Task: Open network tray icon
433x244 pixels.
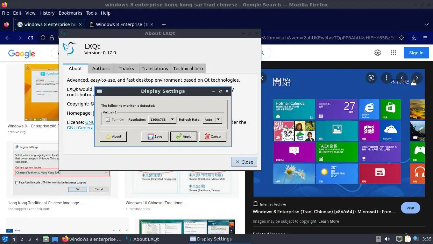Action: (399, 239)
